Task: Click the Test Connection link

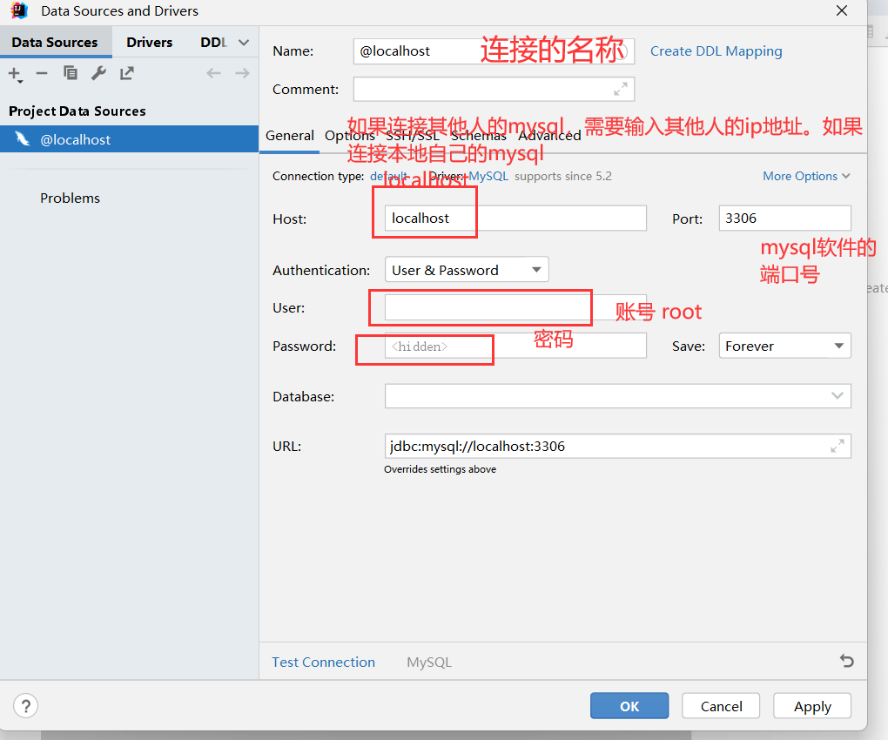Action: click(x=323, y=662)
